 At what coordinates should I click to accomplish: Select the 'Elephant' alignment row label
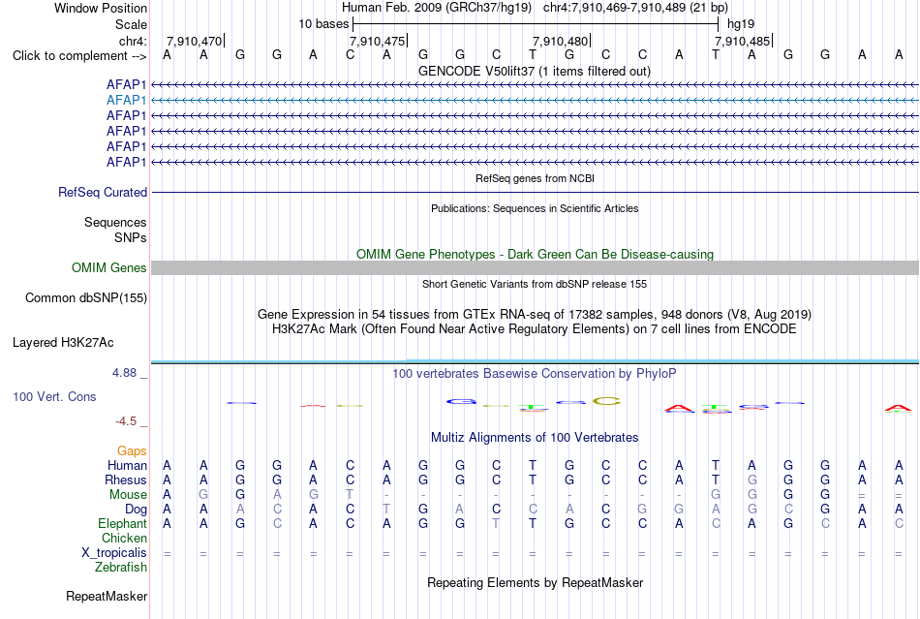122,524
